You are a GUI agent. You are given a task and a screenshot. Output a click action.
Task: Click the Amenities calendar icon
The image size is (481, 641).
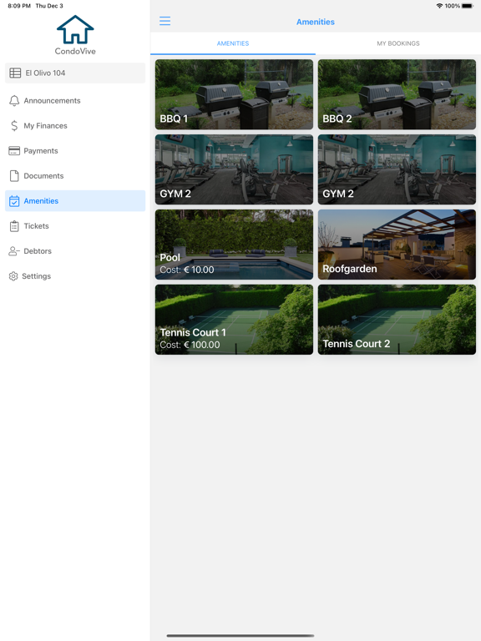(14, 201)
